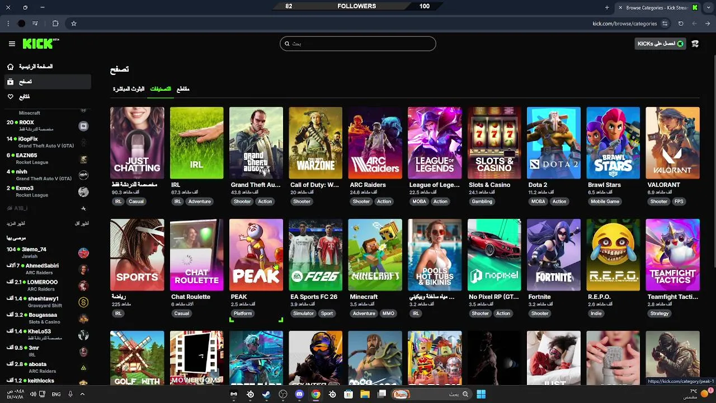Click the Strategy tag under Teamfight Tactics
The height and width of the screenshot is (403, 716).
point(659,313)
